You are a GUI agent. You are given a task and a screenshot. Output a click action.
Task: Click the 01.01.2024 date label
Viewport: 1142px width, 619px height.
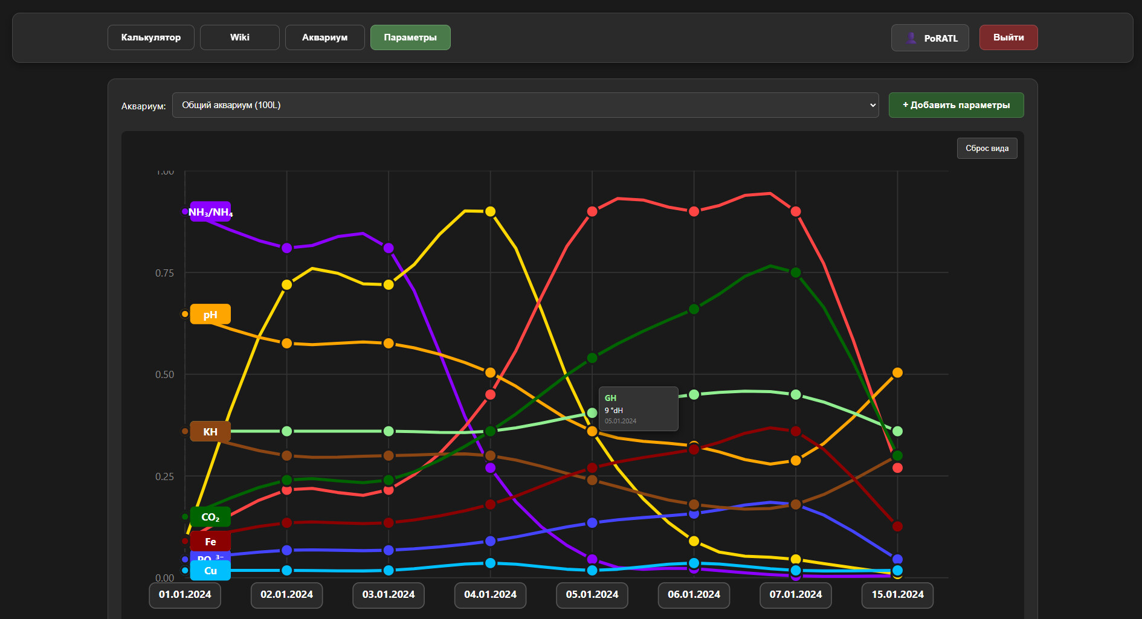point(185,595)
